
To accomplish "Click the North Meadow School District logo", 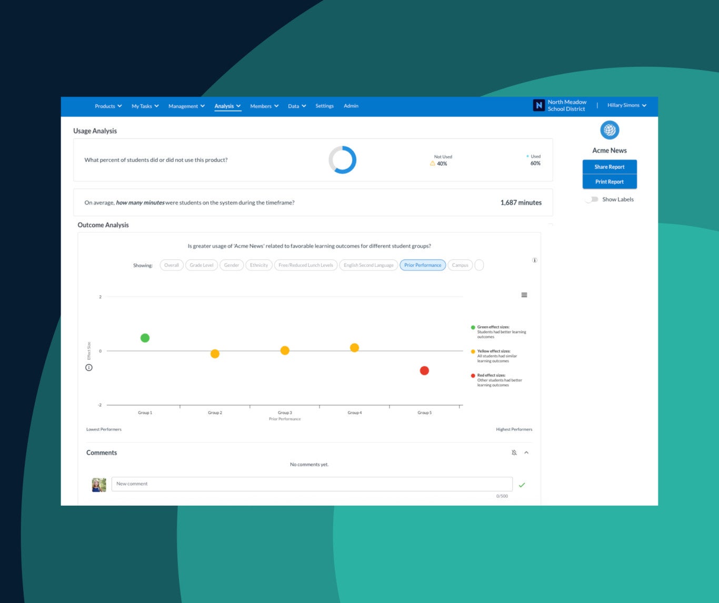I will click(538, 105).
